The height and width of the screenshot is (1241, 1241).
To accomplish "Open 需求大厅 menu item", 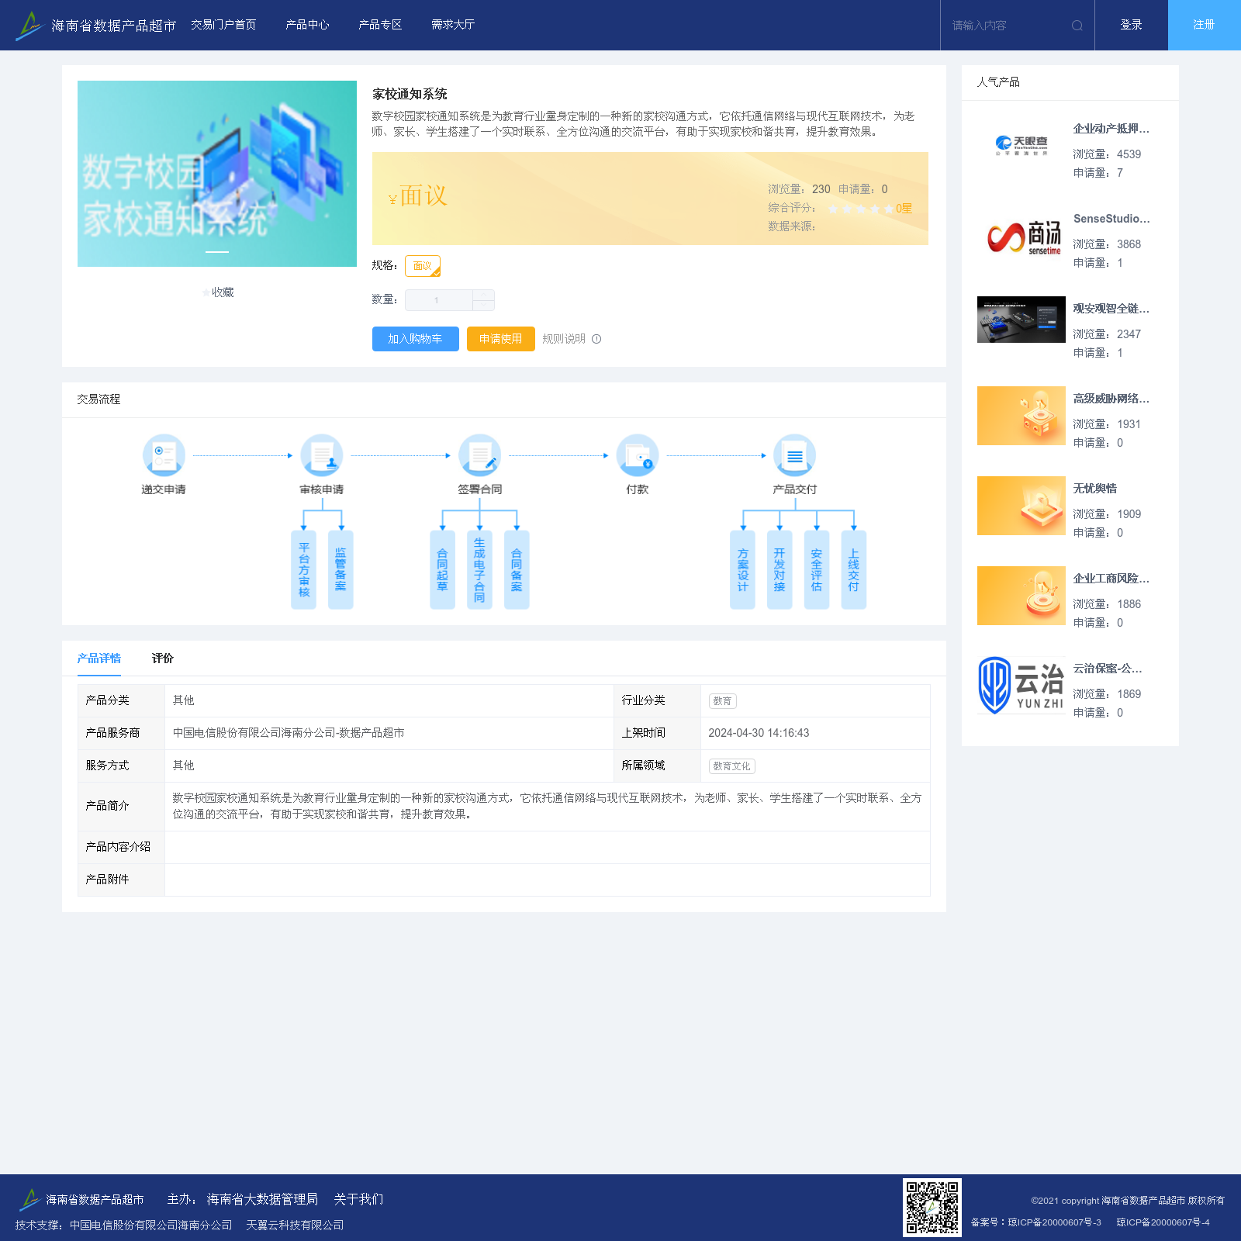I will [453, 25].
